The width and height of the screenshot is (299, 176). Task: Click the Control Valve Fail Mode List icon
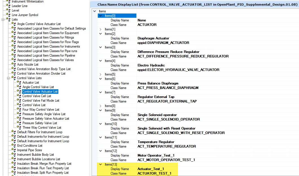[19, 101]
